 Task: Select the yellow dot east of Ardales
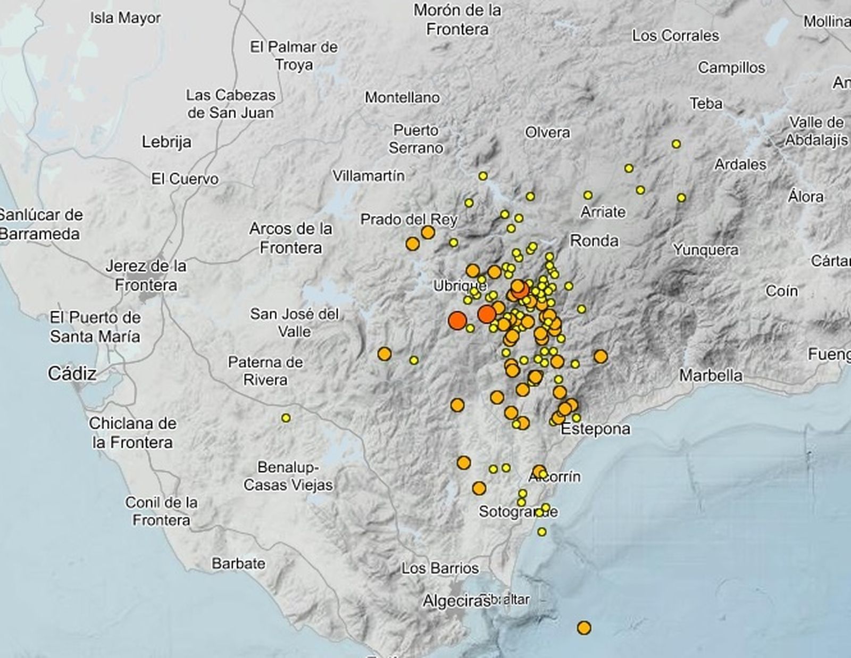click(681, 197)
